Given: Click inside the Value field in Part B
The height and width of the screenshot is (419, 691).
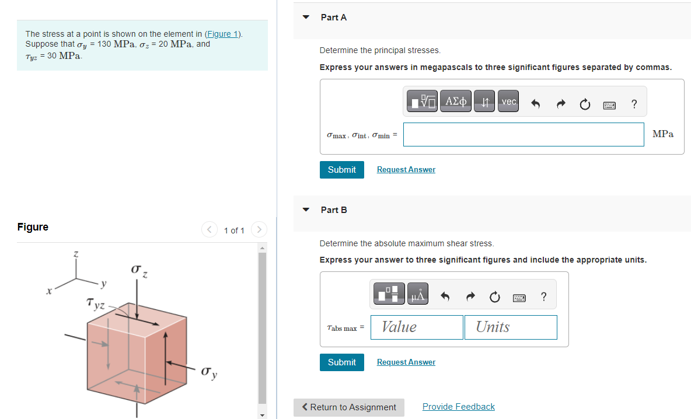Looking at the screenshot, I should click(x=417, y=327).
